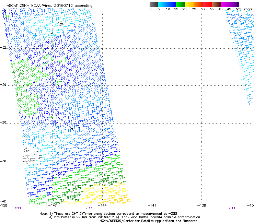Screen dimensions: 254x223
Task: Select the legend label '10'
Action: [168, 9]
